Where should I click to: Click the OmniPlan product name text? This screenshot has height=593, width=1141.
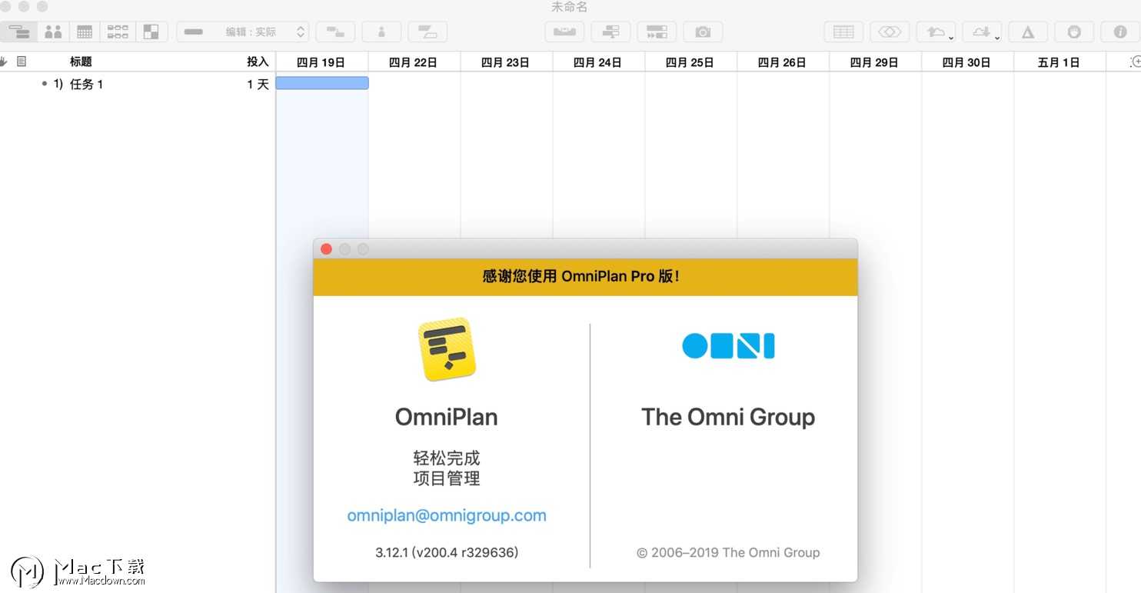pyautogui.click(x=447, y=417)
